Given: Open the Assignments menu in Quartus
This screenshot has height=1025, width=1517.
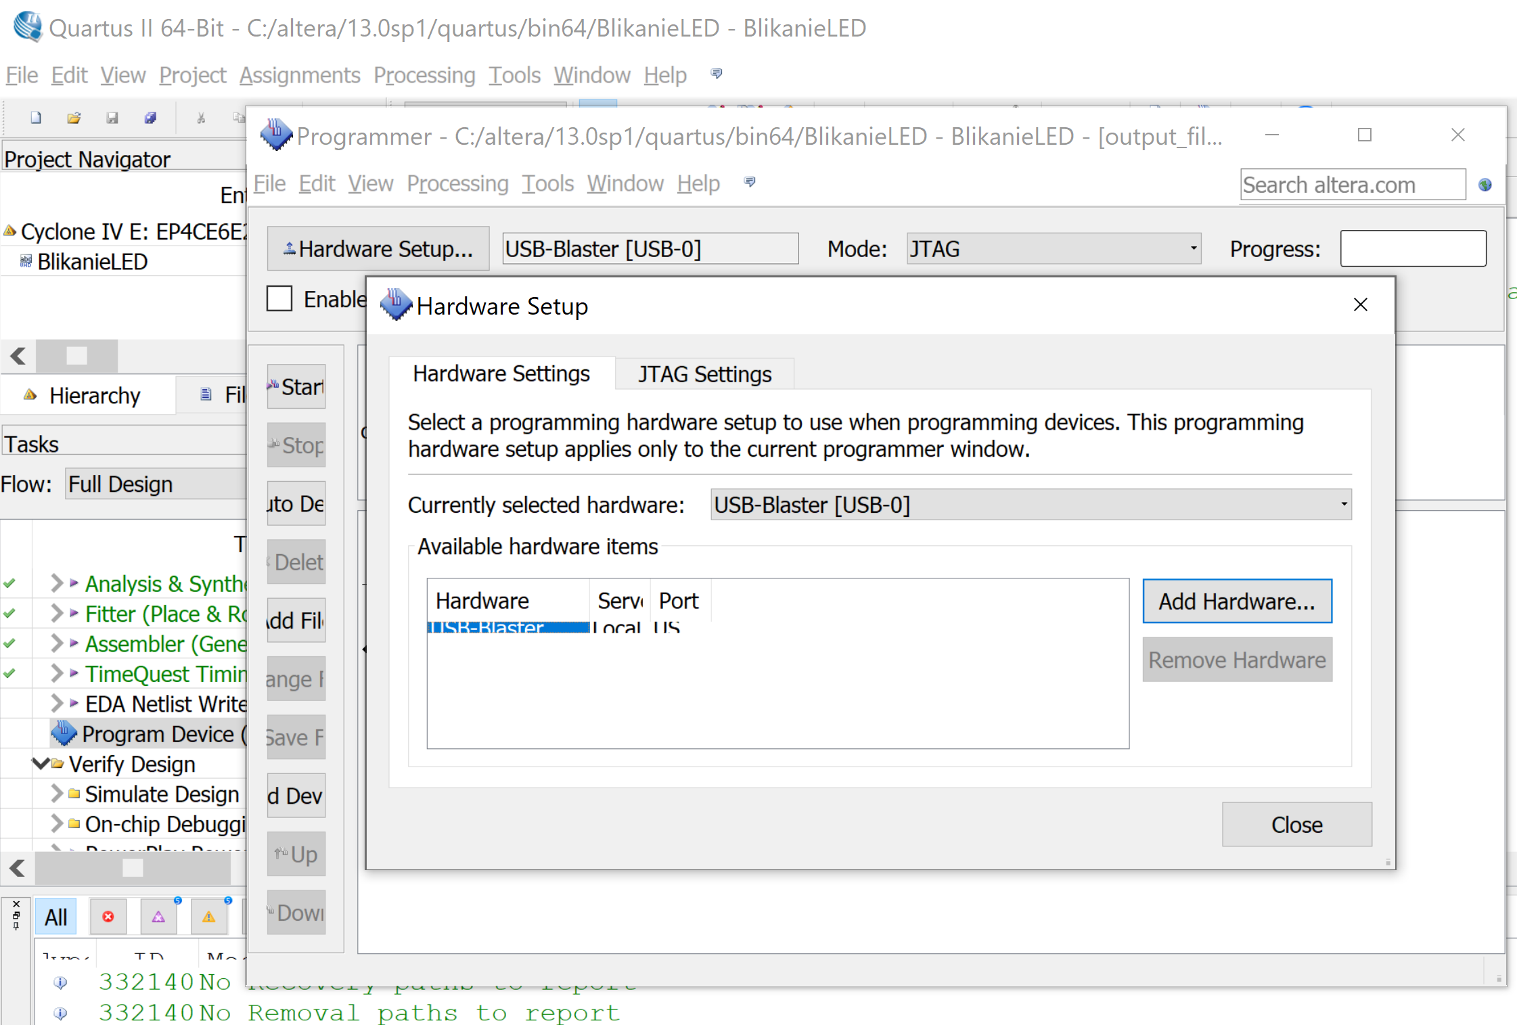Looking at the screenshot, I should tap(299, 75).
